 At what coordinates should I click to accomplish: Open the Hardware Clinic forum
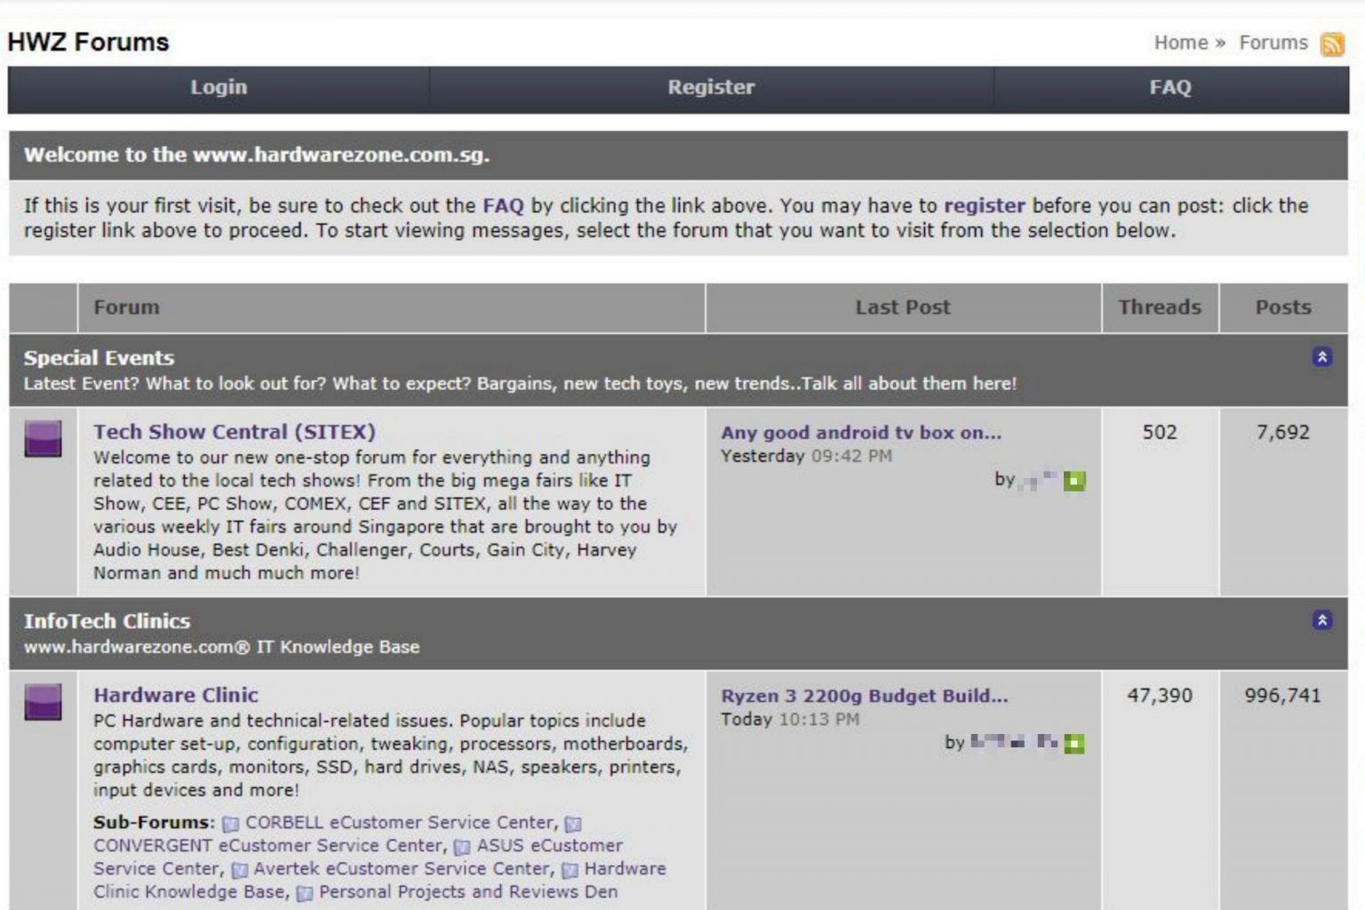pos(176,695)
